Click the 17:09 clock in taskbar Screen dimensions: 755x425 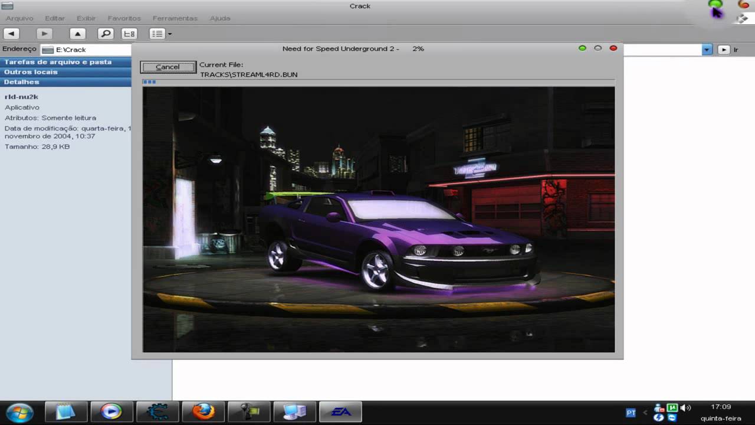721,407
